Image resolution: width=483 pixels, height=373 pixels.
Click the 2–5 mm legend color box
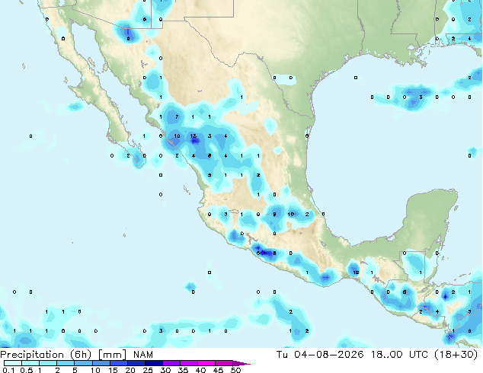[66, 363]
